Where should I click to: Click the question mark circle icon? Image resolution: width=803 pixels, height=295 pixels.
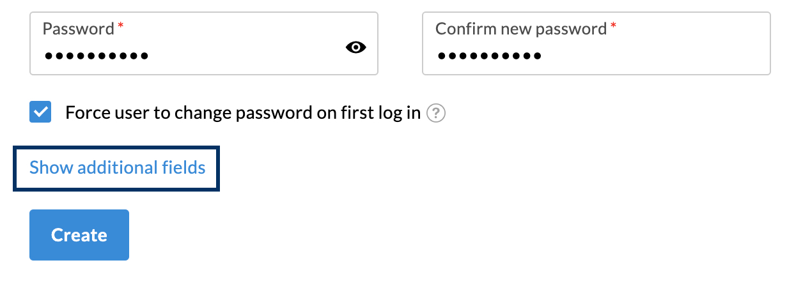(435, 114)
